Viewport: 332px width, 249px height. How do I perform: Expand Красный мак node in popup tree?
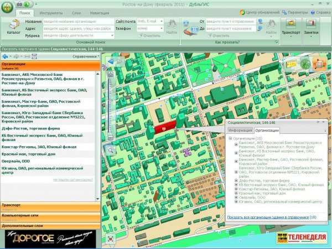tap(236, 193)
